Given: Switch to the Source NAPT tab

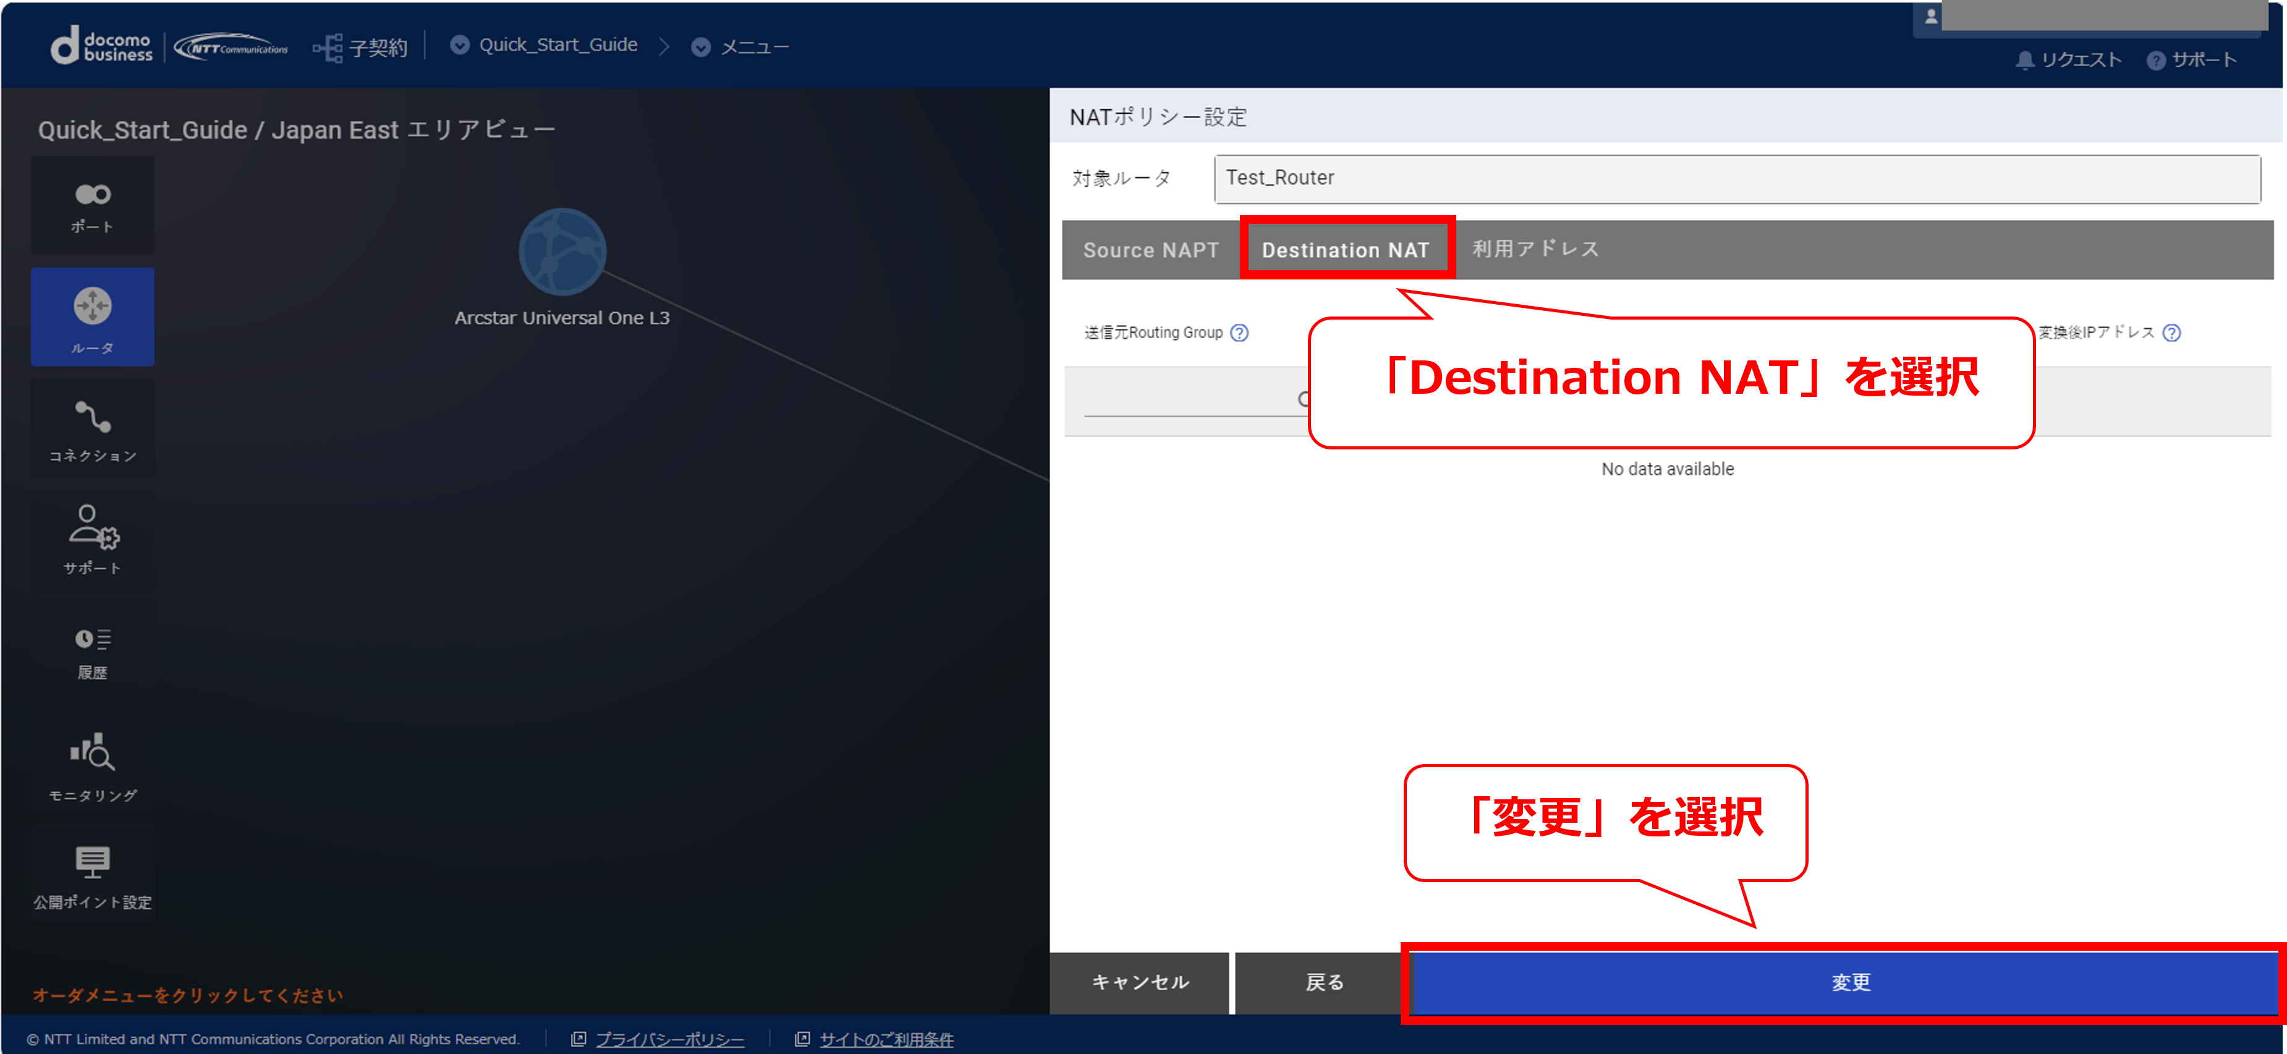Looking at the screenshot, I should (x=1150, y=250).
